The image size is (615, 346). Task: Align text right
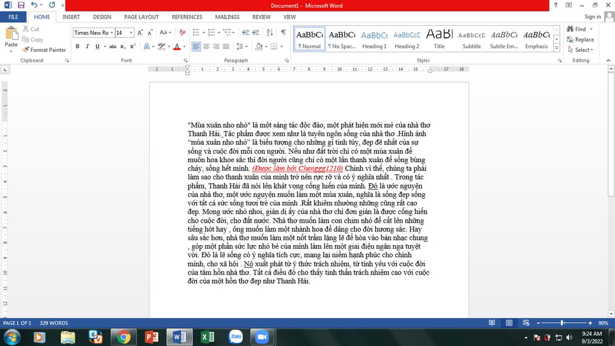216,46
